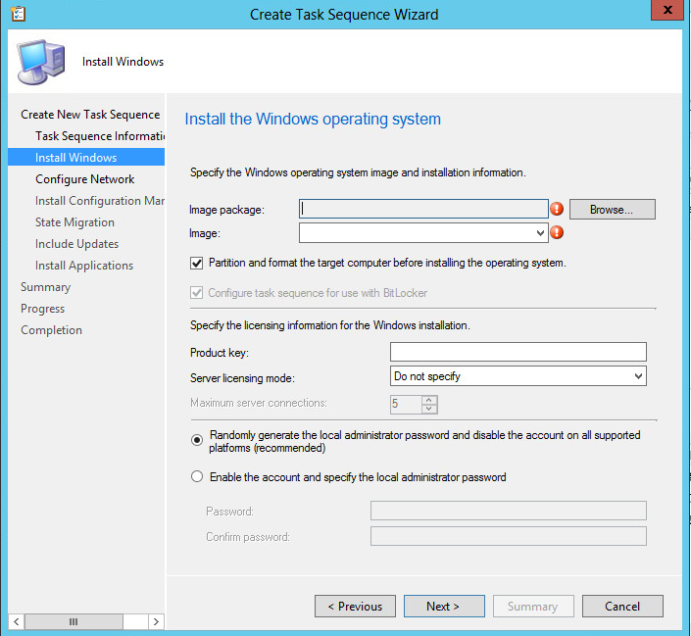Click the < Previous button
691x636 pixels.
click(355, 607)
